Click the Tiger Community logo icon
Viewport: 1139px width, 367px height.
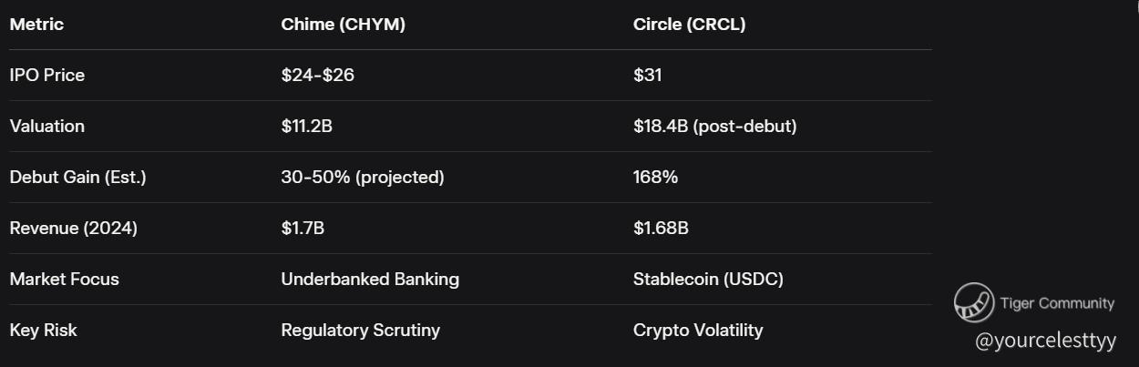[973, 303]
